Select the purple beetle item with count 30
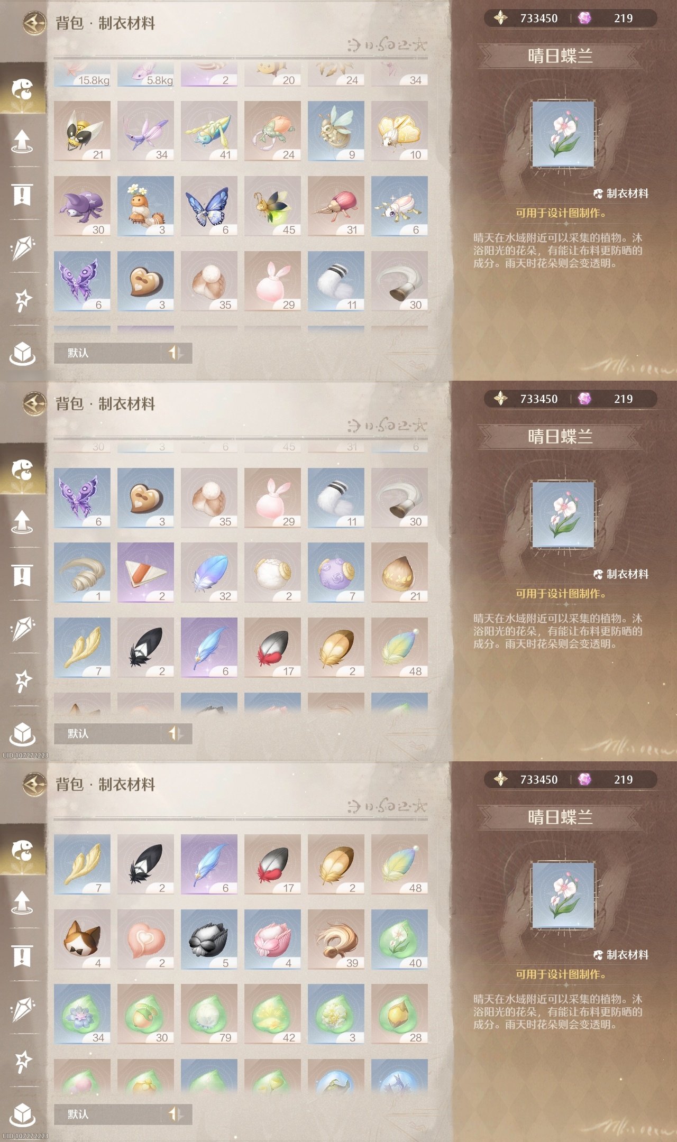This screenshot has height=1142, width=677. (x=82, y=206)
